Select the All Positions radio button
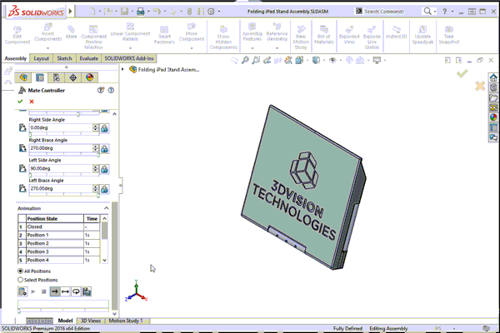Screen dimensions: 500x333 [21, 271]
